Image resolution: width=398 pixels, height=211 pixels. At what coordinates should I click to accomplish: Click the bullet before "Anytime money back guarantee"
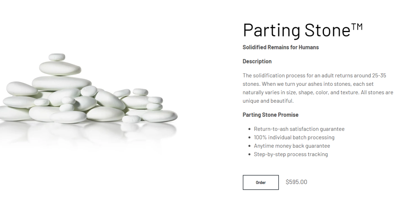(249, 146)
